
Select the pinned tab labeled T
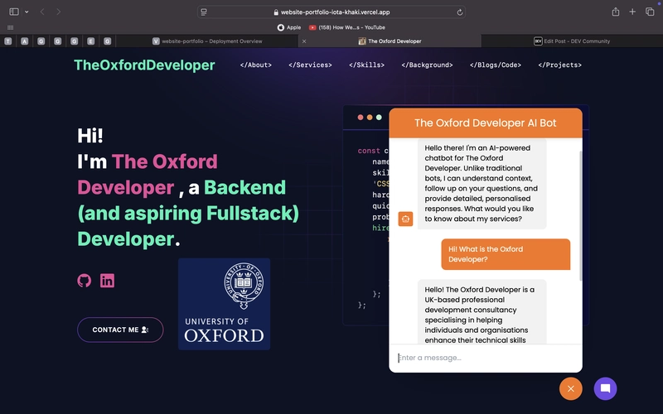click(8, 41)
